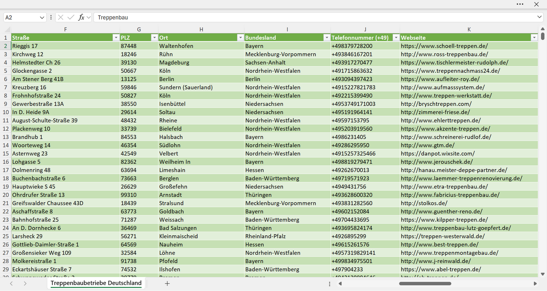The height and width of the screenshot is (291, 547).
Task: Open the Webseite column filter dropdown
Action: coord(534,38)
